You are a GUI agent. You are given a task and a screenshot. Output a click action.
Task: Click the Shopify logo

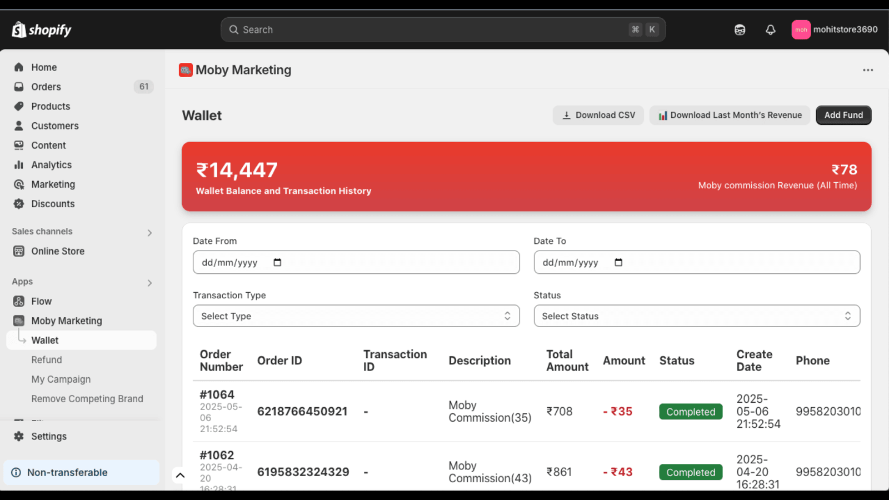(42, 29)
